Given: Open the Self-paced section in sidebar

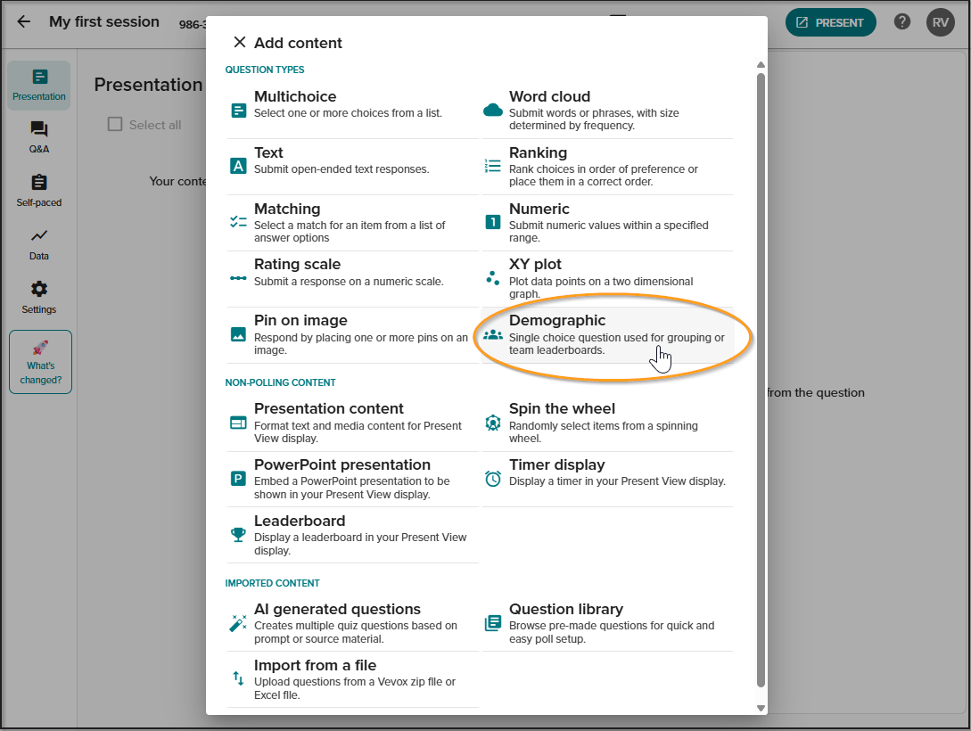Looking at the screenshot, I should [x=39, y=191].
